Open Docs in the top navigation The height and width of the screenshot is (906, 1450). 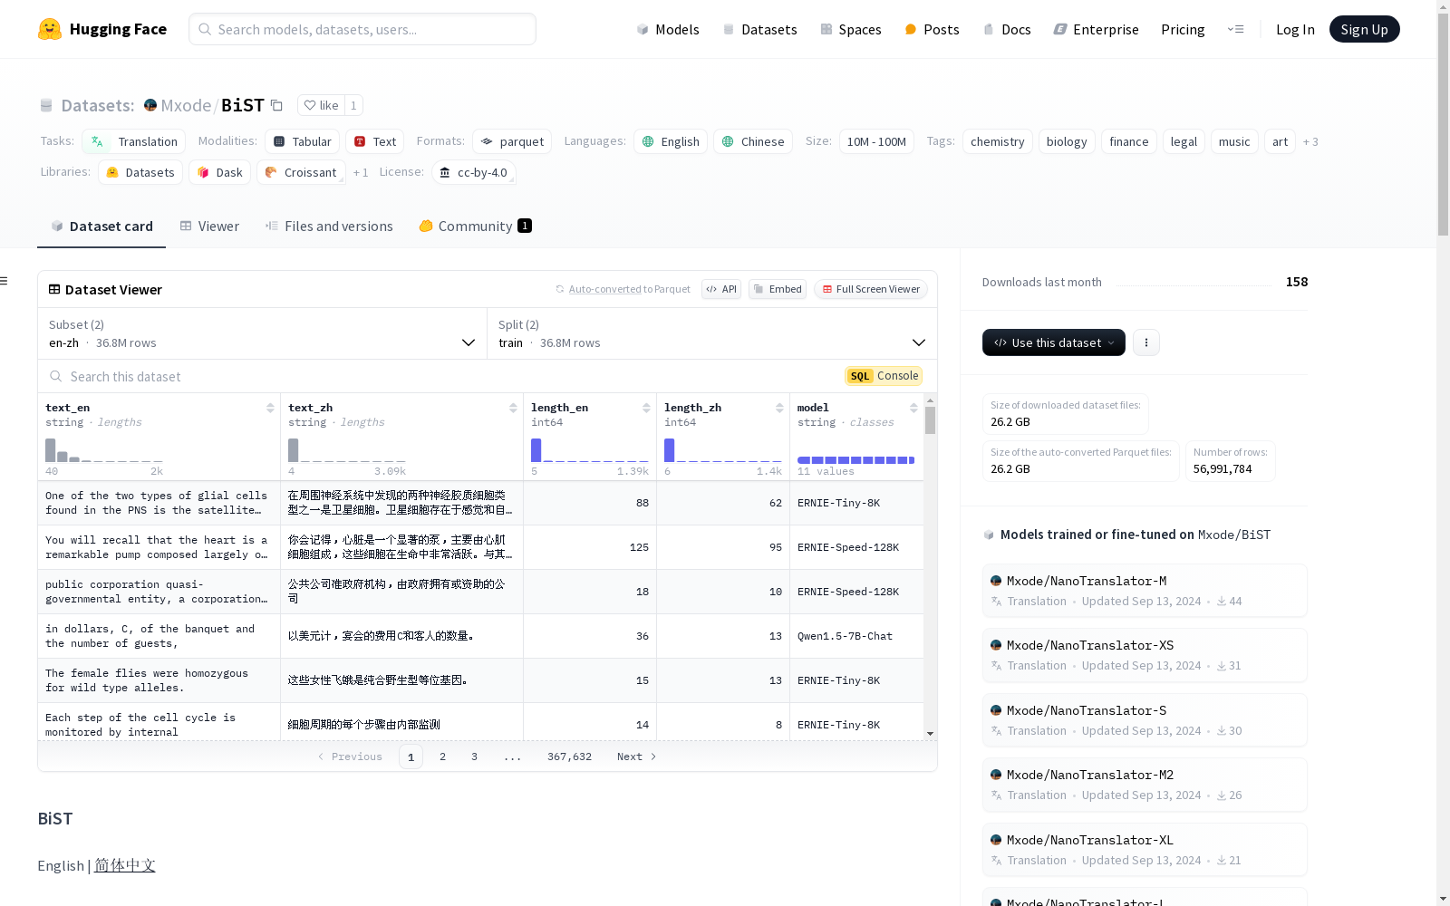pos(1007,29)
